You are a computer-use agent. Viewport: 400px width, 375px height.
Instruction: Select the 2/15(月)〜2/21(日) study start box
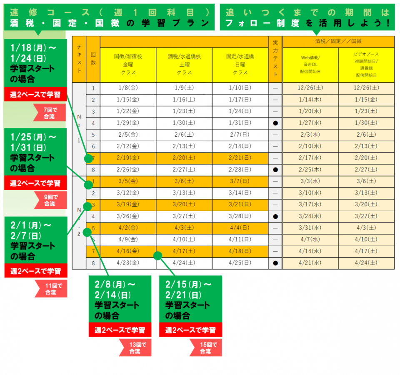click(190, 299)
